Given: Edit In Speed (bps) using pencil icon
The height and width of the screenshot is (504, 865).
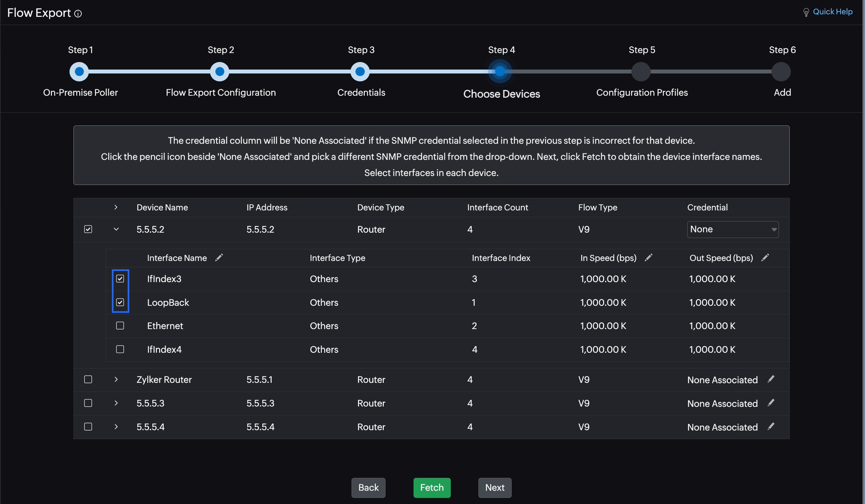Looking at the screenshot, I should tap(648, 258).
